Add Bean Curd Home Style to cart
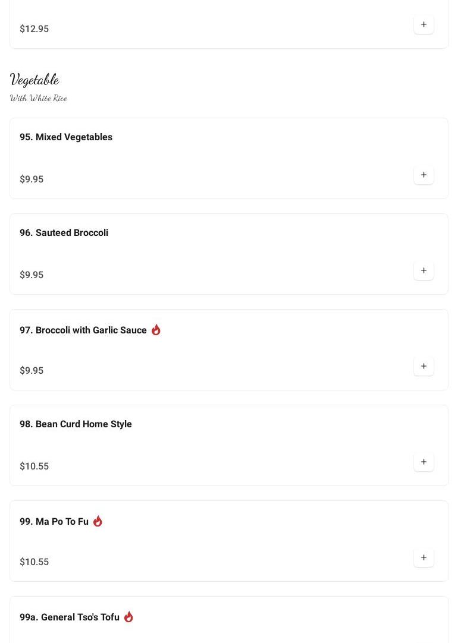 424,462
